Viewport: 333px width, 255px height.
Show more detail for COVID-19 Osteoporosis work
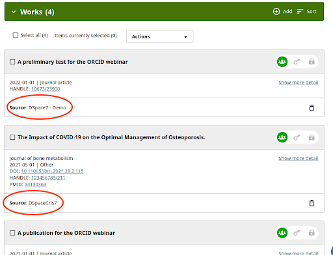pos(299,158)
